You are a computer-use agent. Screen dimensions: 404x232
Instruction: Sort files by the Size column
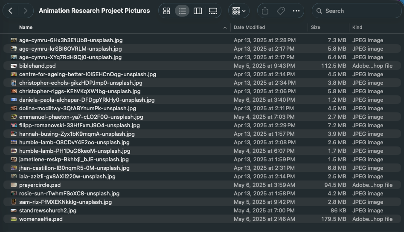pyautogui.click(x=315, y=27)
